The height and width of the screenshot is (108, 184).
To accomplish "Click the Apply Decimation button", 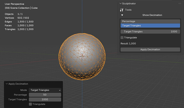I will coord(150,49).
